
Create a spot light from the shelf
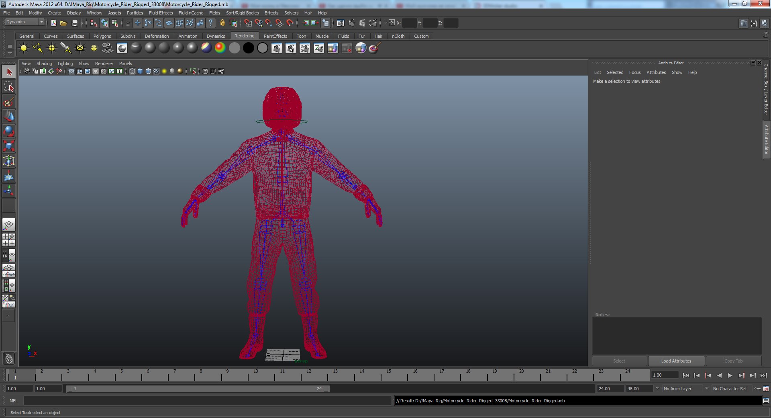tap(66, 48)
